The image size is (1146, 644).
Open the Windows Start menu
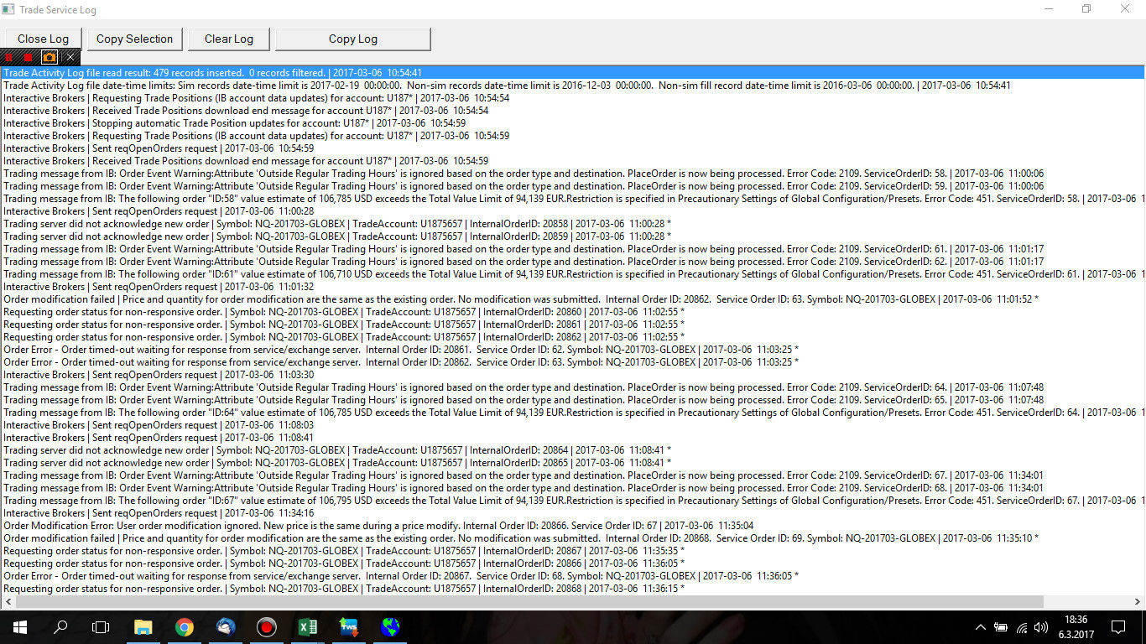click(20, 627)
